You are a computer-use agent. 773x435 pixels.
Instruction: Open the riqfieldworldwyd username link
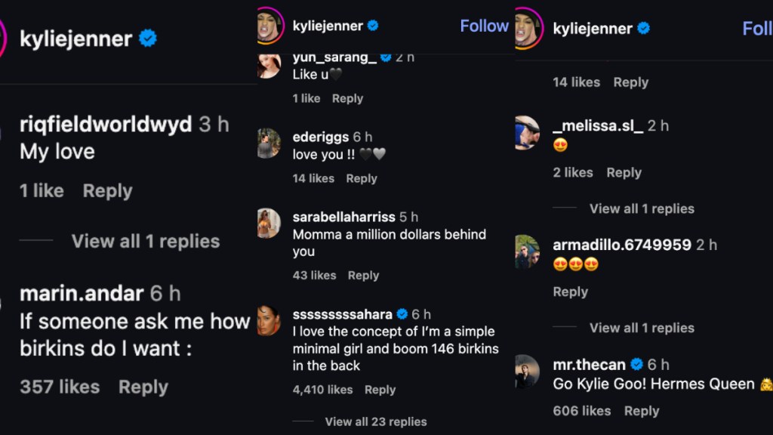click(x=106, y=125)
